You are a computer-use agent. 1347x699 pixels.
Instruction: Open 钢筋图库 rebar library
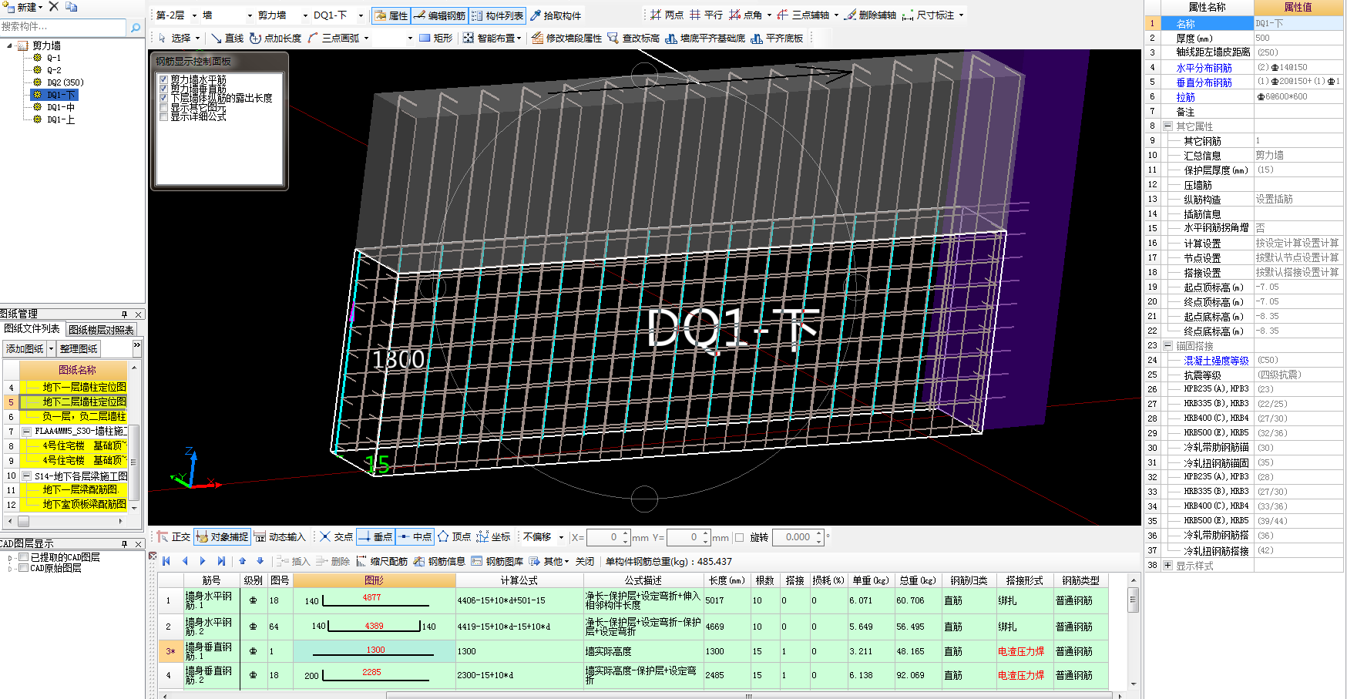click(497, 561)
